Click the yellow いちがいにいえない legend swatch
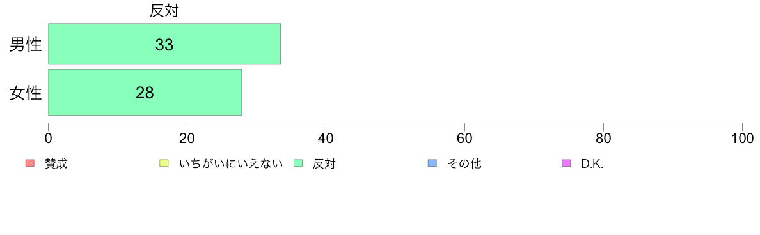 pos(164,163)
